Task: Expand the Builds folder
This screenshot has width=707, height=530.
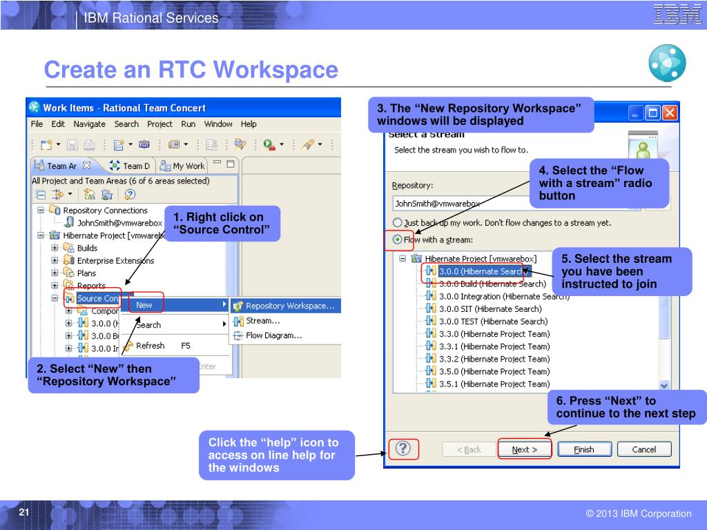Action: point(55,248)
